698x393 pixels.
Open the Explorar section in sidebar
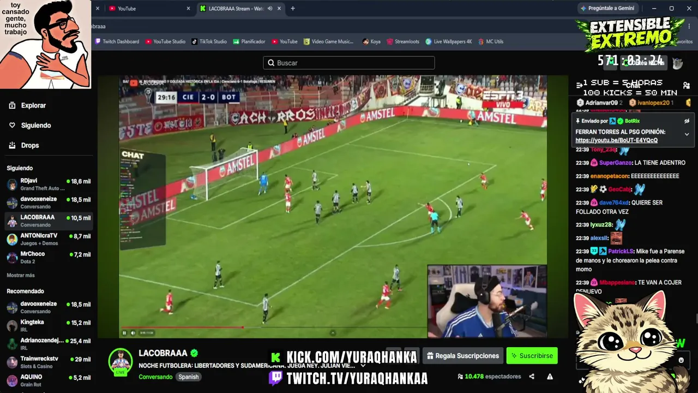tap(27, 105)
